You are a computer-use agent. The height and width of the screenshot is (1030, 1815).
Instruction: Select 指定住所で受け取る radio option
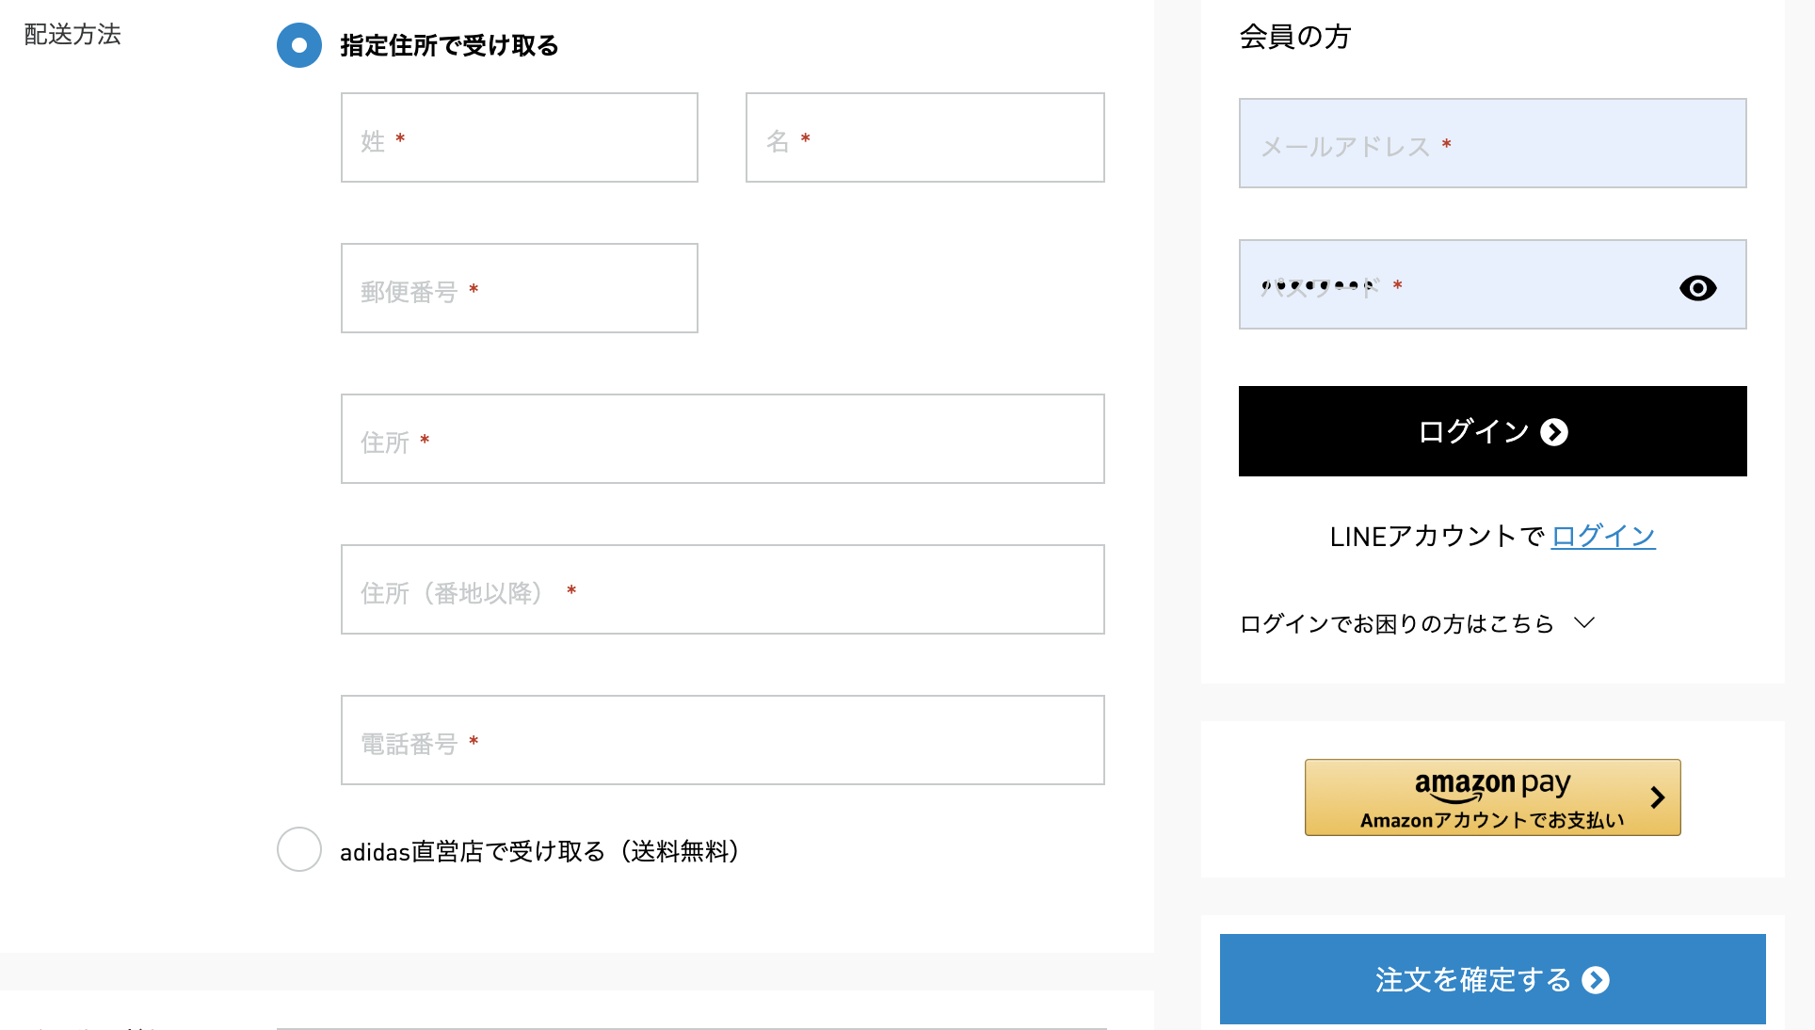pos(299,45)
